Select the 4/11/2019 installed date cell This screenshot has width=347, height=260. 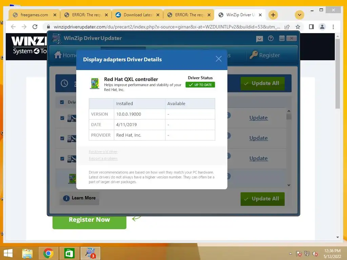[x=139, y=125]
